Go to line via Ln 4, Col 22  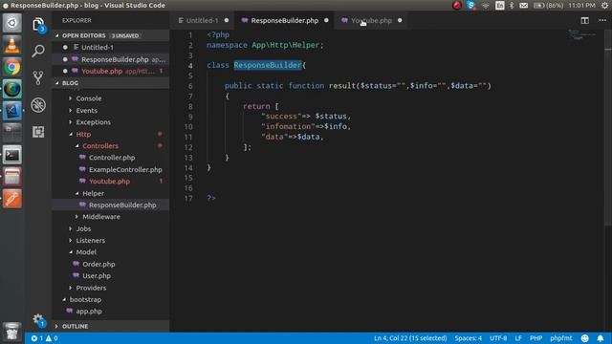click(x=410, y=338)
